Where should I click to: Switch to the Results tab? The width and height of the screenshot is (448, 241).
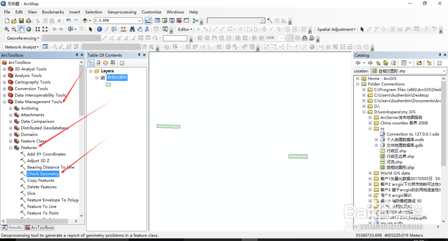point(12,227)
